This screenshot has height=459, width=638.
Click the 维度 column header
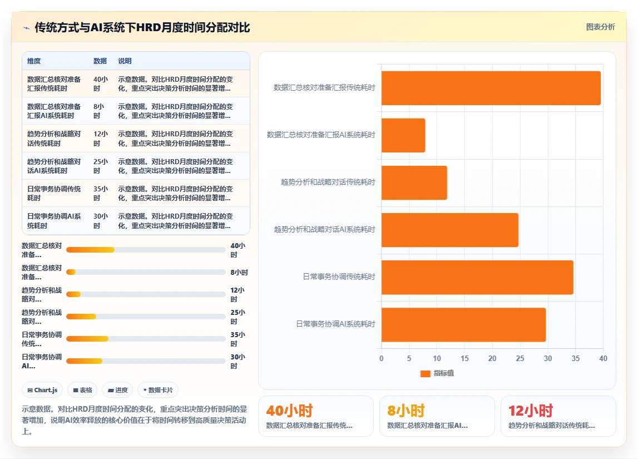[34, 61]
